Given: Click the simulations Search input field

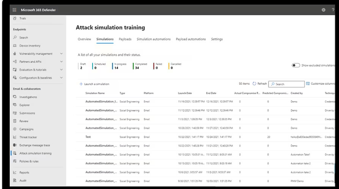Looking at the screenshot, I should coord(286,84).
